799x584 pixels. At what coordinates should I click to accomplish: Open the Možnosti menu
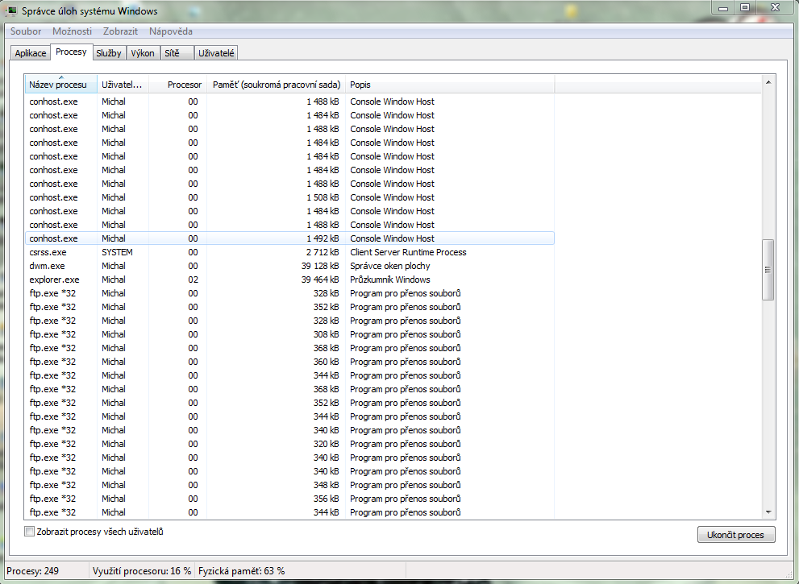[x=72, y=31]
